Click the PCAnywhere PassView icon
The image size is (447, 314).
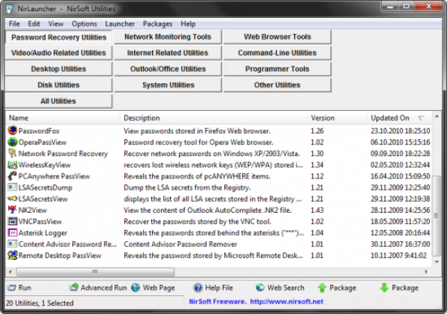[x=12, y=176]
